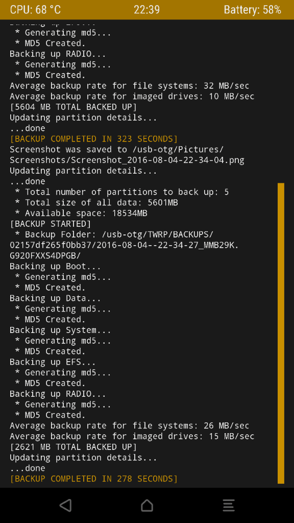Select the Backing up Boot line
The height and width of the screenshot is (523, 294).
[55, 266]
